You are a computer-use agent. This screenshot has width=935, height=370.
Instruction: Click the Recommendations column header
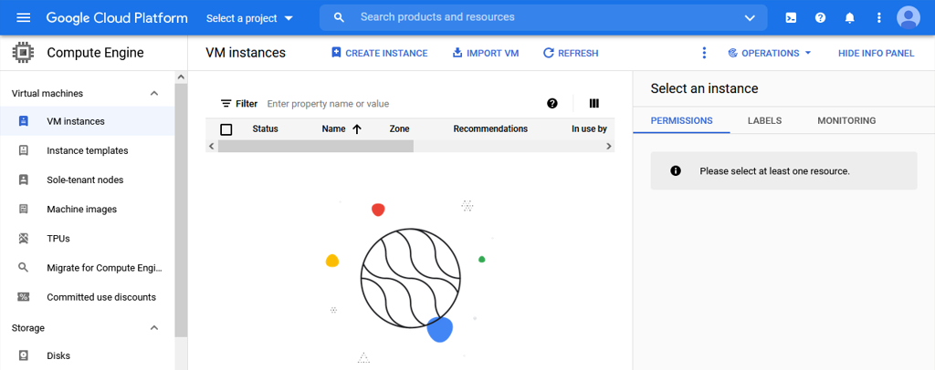coord(490,129)
